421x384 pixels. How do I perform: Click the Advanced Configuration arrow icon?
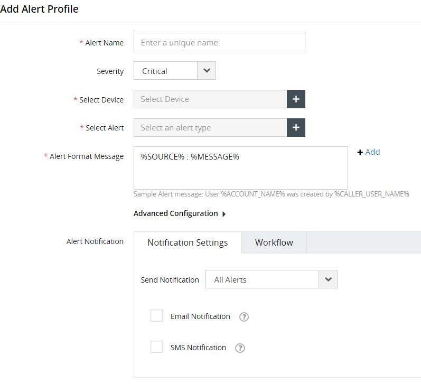click(x=224, y=214)
